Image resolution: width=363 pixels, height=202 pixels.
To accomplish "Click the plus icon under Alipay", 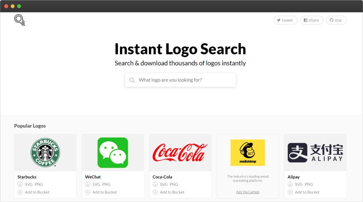I will tap(290, 192).
